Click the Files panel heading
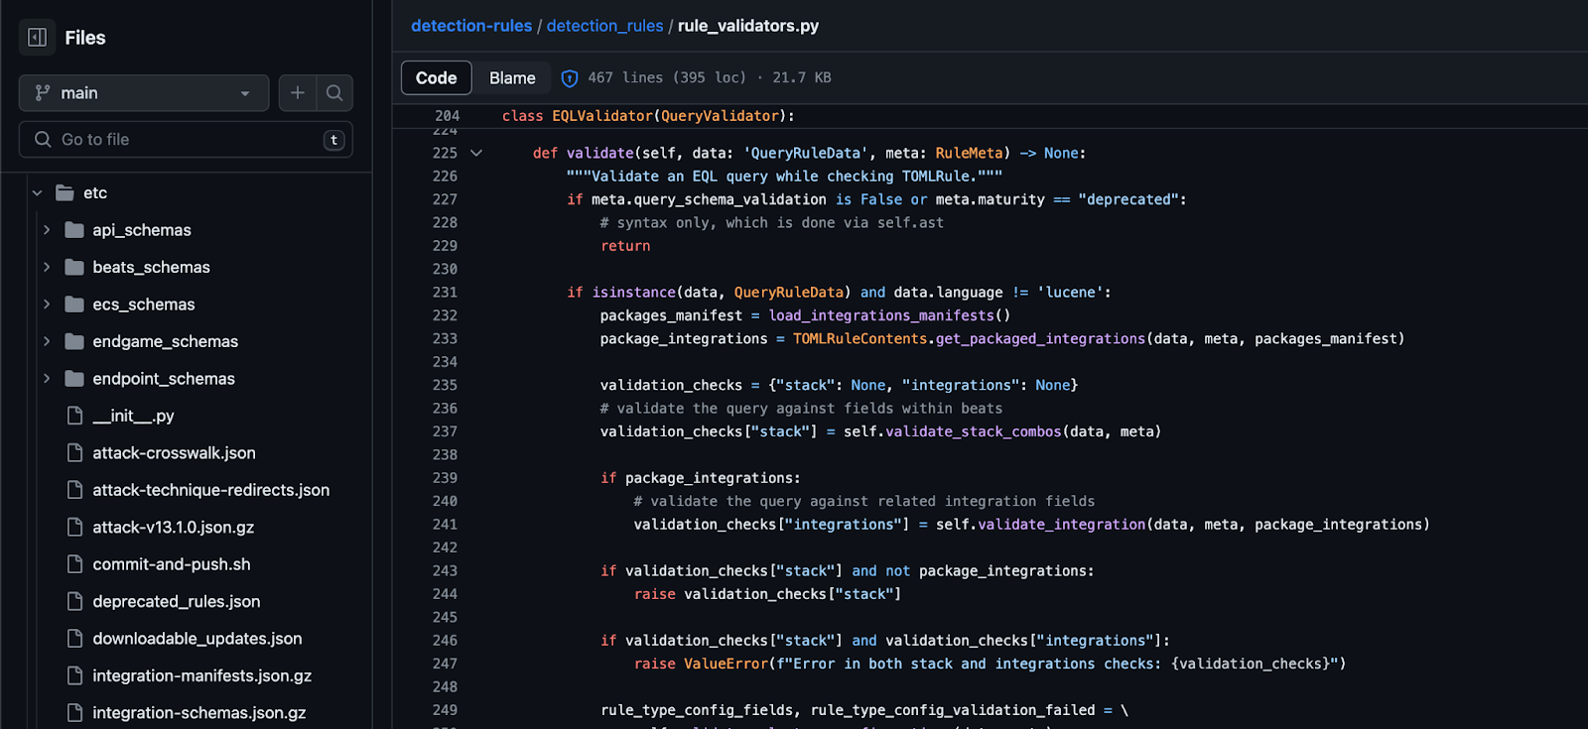This screenshot has height=729, width=1588. [85, 38]
